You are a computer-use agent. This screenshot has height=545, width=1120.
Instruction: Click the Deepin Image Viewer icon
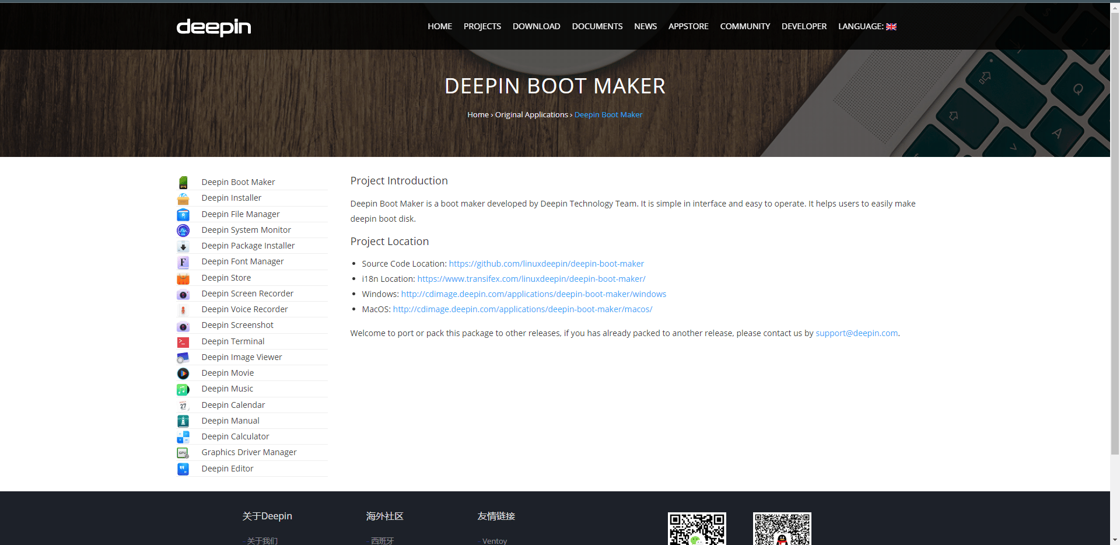183,358
